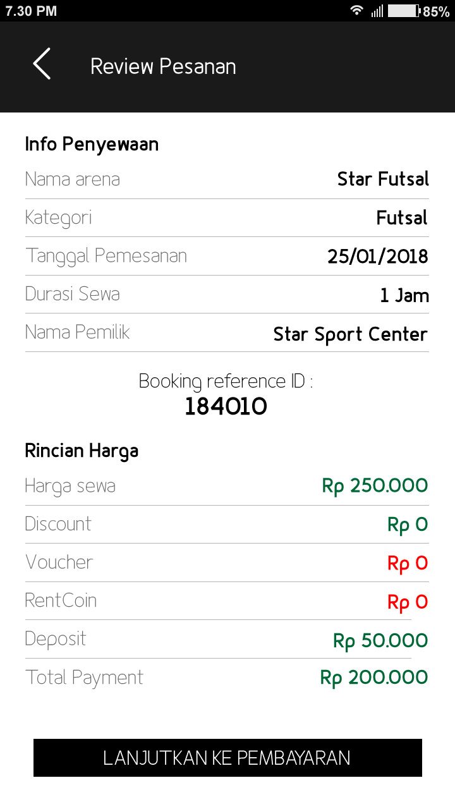Screen dimensions: 455x809
Task: Tap the Wi-Fi status icon
Action: (357, 11)
